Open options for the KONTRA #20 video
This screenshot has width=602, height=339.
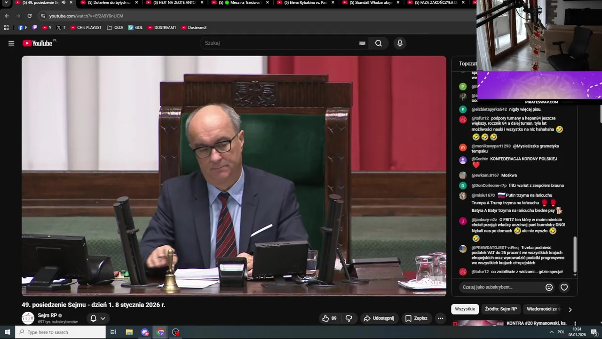575,323
